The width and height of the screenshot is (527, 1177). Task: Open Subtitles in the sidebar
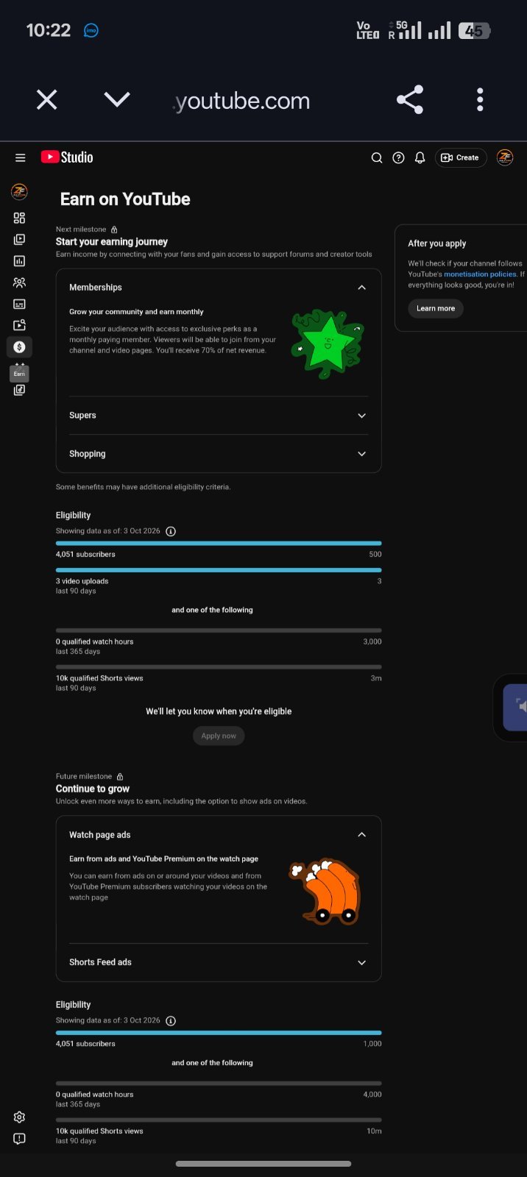click(19, 304)
